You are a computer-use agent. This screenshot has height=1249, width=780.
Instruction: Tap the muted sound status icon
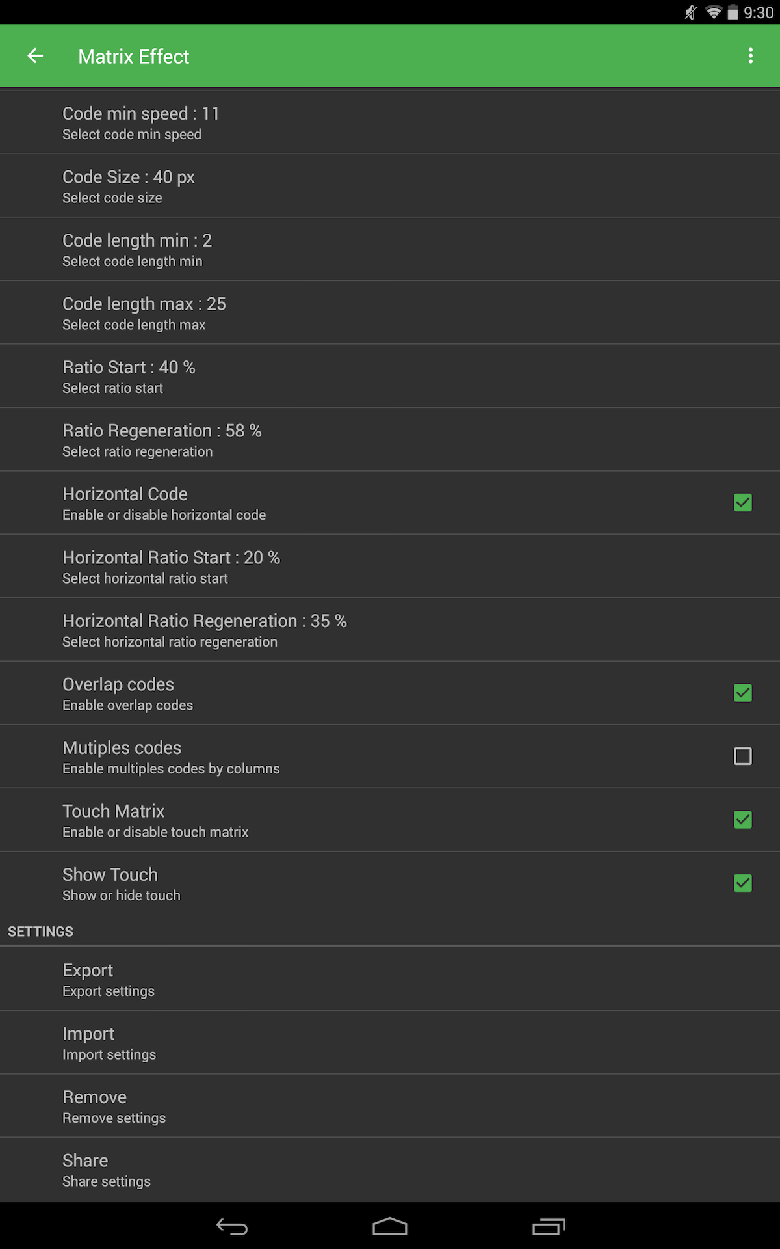coord(691,12)
